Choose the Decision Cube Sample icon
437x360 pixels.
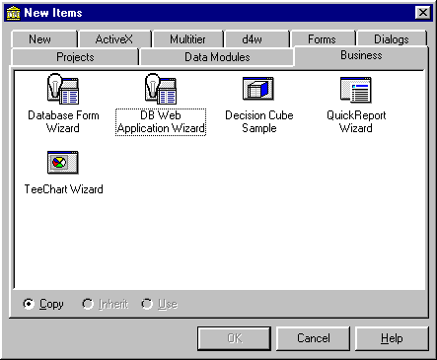coord(258,89)
